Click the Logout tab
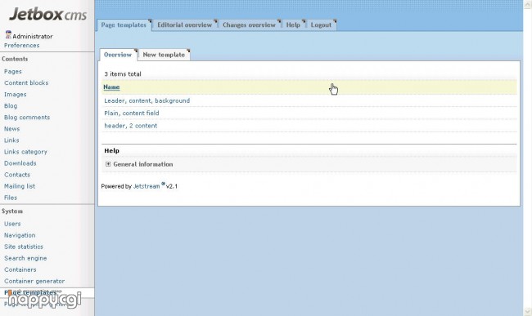532x316 pixels. (x=321, y=25)
